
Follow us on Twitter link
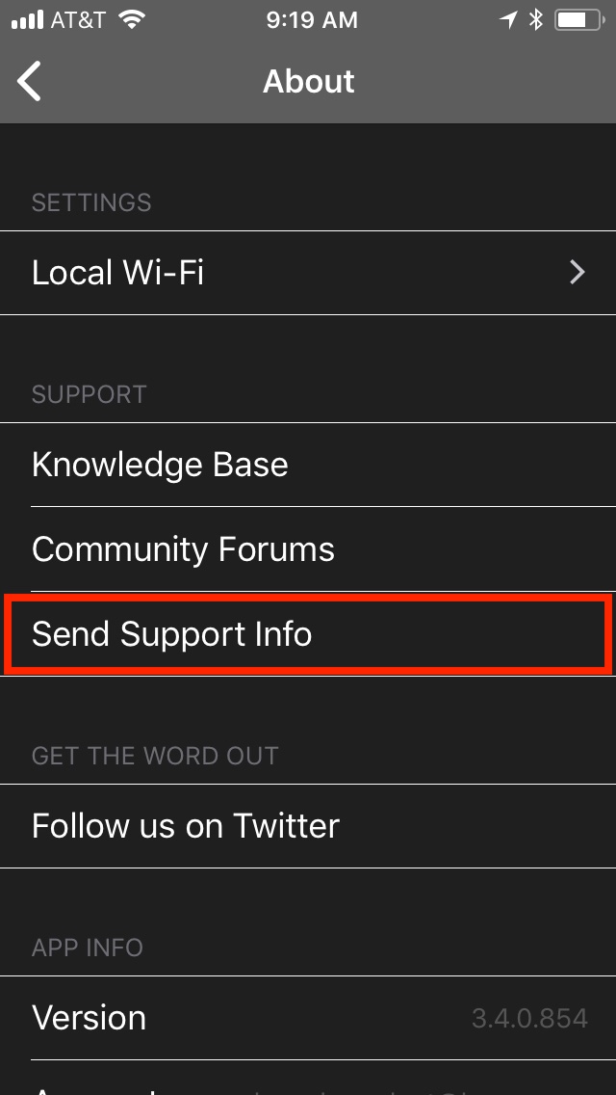coord(308,826)
